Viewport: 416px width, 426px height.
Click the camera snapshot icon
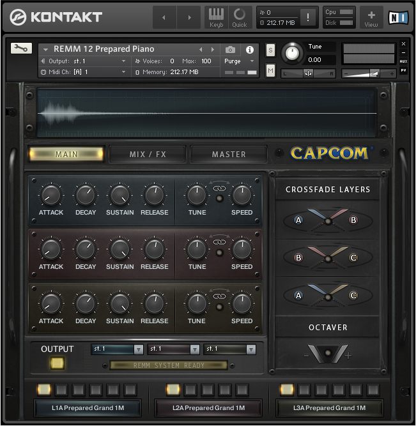pyautogui.click(x=230, y=49)
